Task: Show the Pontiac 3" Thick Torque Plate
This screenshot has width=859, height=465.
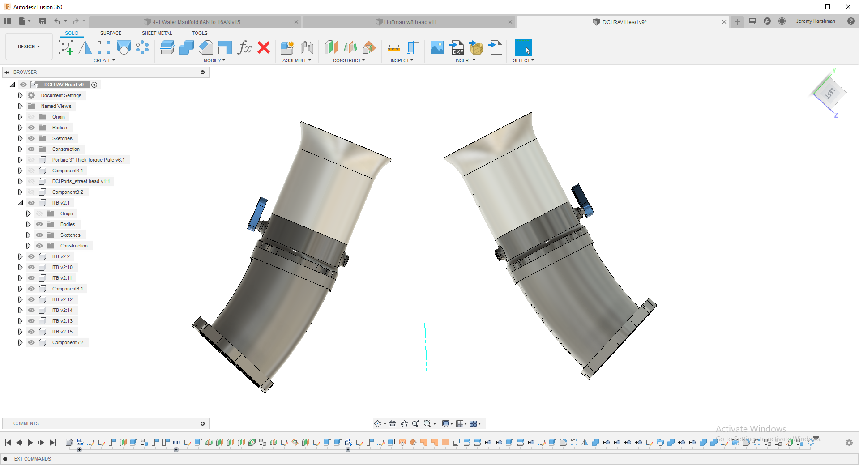Action: tap(31, 160)
